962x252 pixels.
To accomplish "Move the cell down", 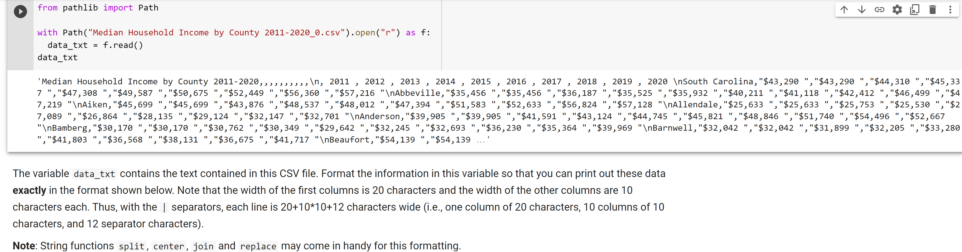I will [862, 10].
